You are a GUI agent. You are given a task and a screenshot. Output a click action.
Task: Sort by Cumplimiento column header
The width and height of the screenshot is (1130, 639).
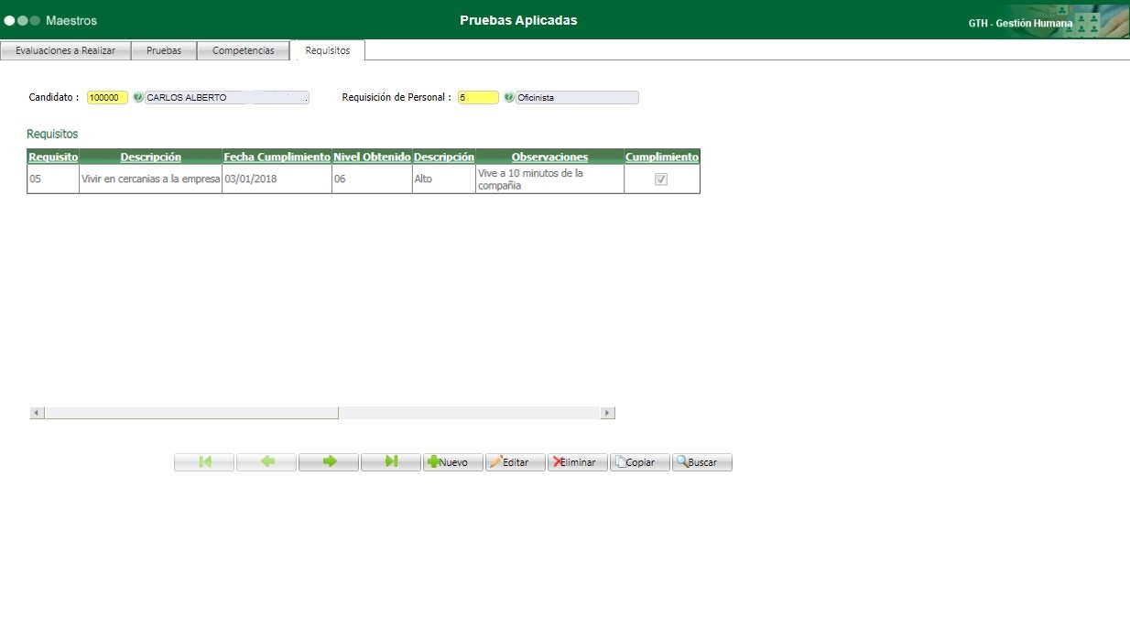(662, 157)
